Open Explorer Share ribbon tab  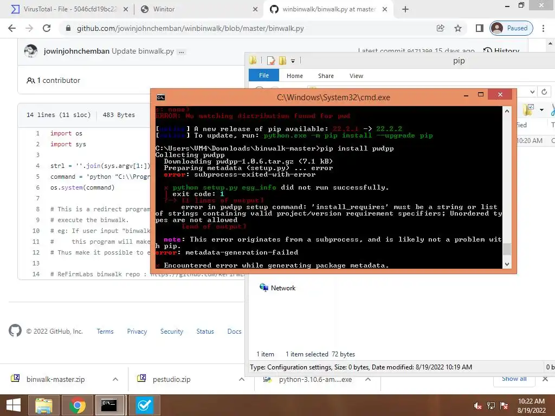[x=326, y=76]
